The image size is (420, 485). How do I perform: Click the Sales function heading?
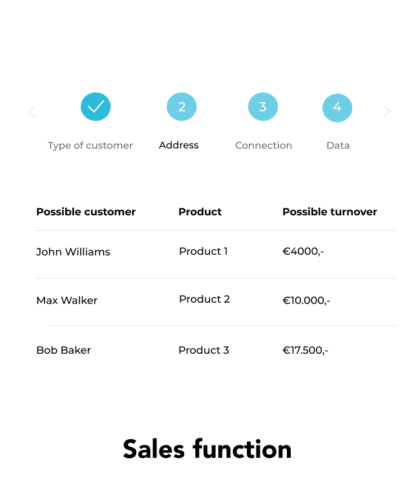coord(207,449)
